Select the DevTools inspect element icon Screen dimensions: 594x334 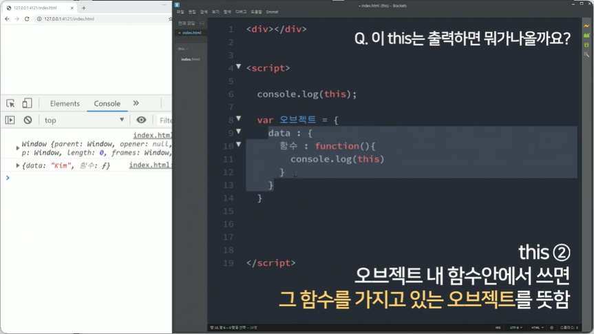tap(10, 103)
